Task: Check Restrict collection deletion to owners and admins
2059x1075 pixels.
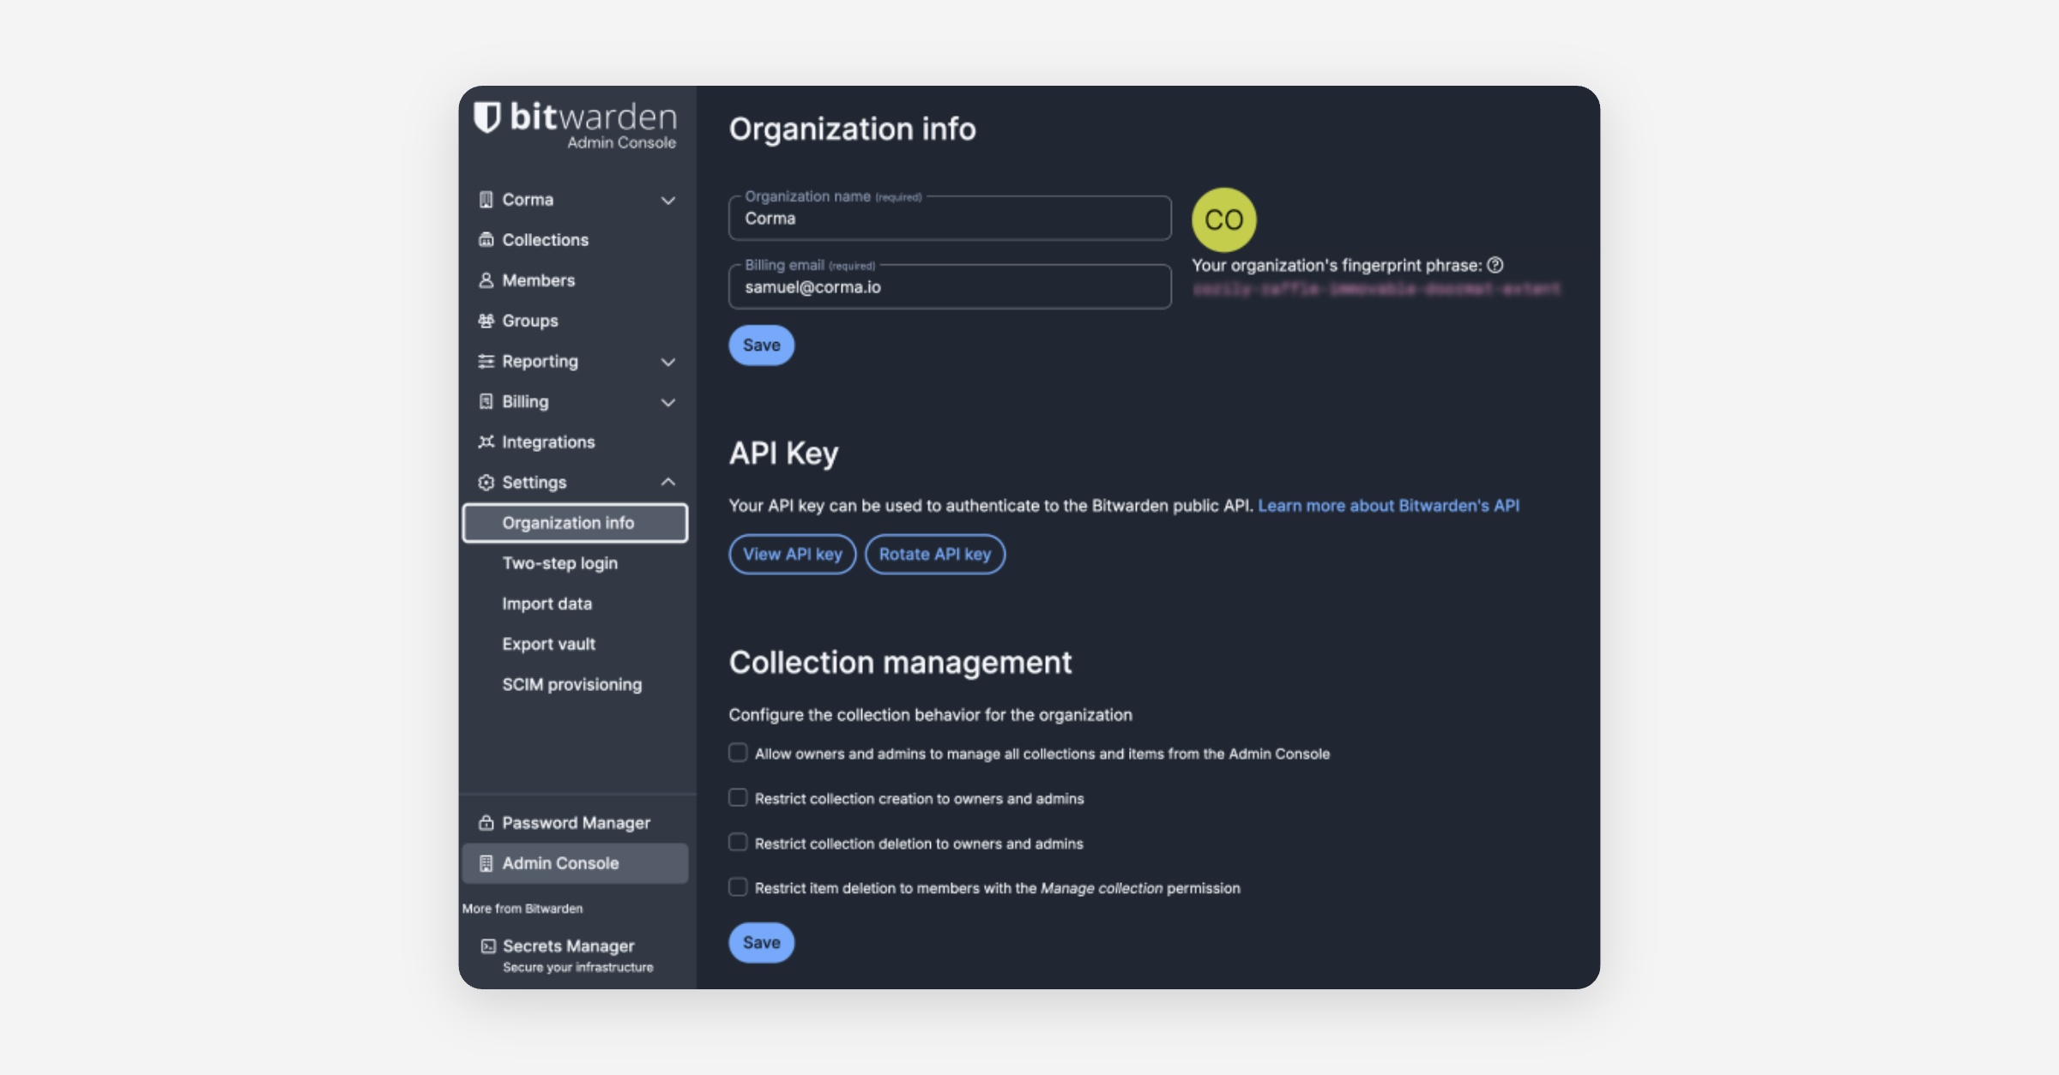Action: 738,842
